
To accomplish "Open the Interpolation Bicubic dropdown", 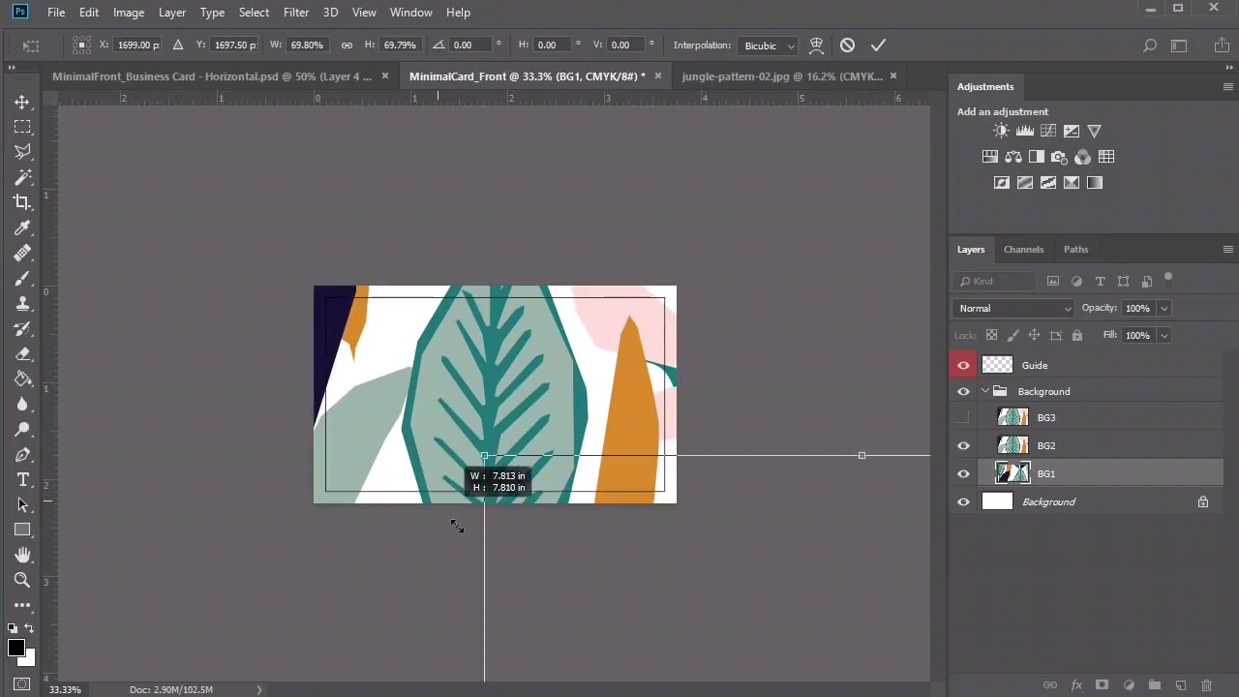I will point(769,45).
